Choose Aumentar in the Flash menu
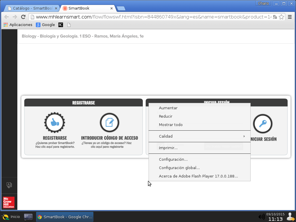This screenshot has height=222, width=296. pyautogui.click(x=199, y=108)
